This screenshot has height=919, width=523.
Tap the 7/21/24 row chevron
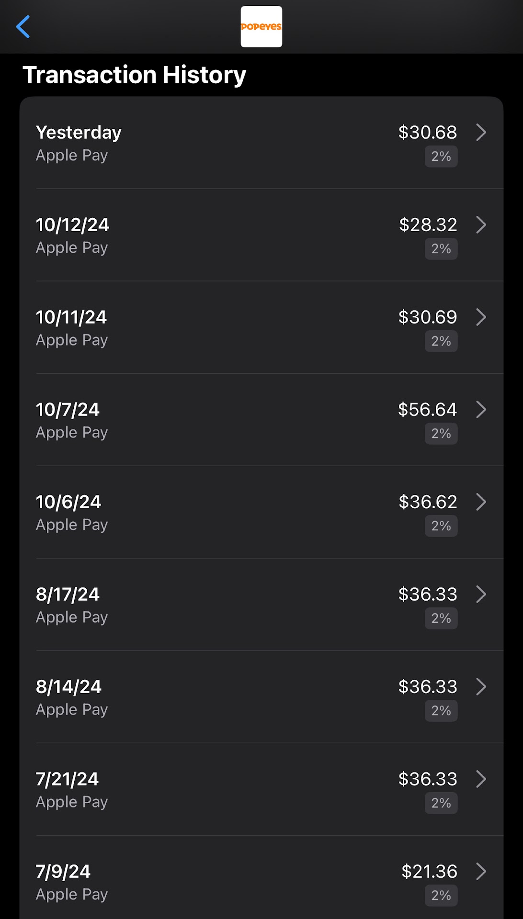(481, 779)
